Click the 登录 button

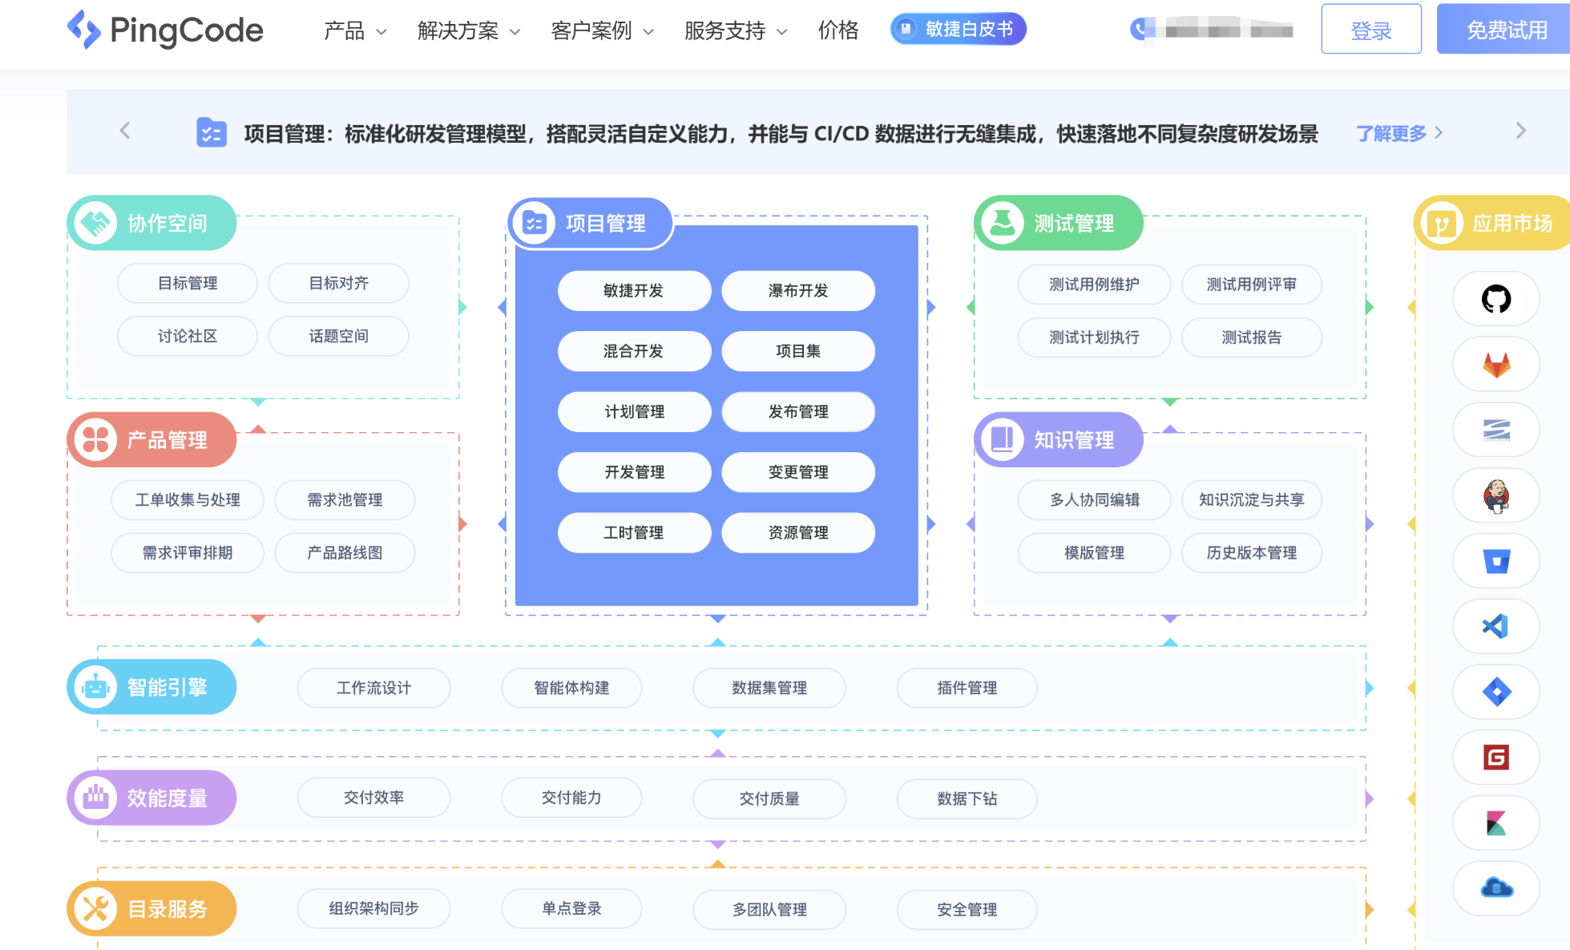pos(1371,30)
